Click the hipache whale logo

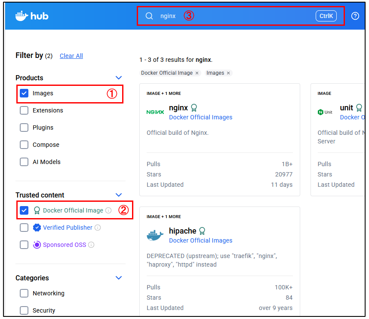point(155,235)
